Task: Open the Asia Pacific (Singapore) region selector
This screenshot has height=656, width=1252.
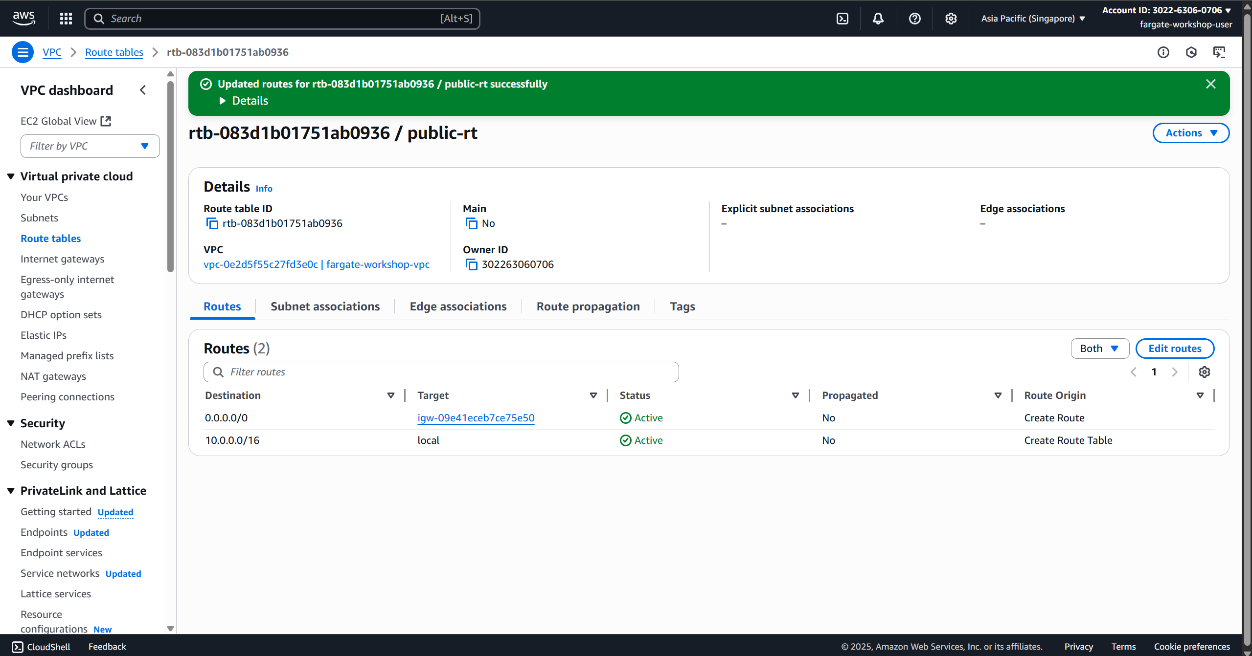Action: [1033, 19]
